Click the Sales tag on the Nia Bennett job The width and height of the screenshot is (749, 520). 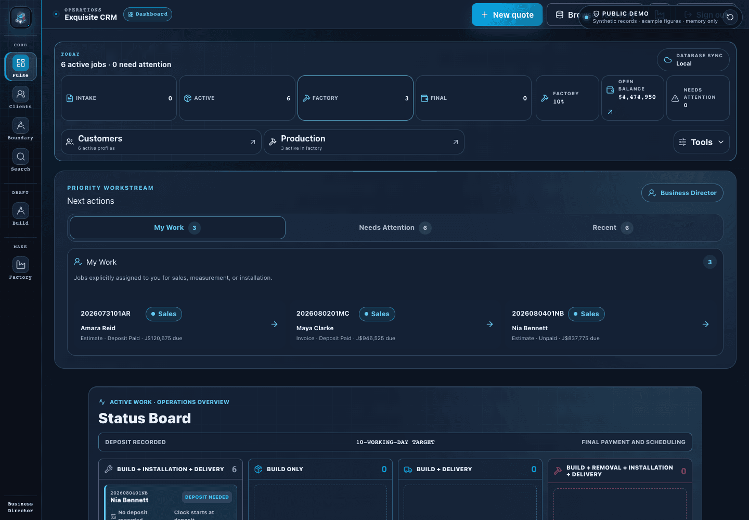587,314
